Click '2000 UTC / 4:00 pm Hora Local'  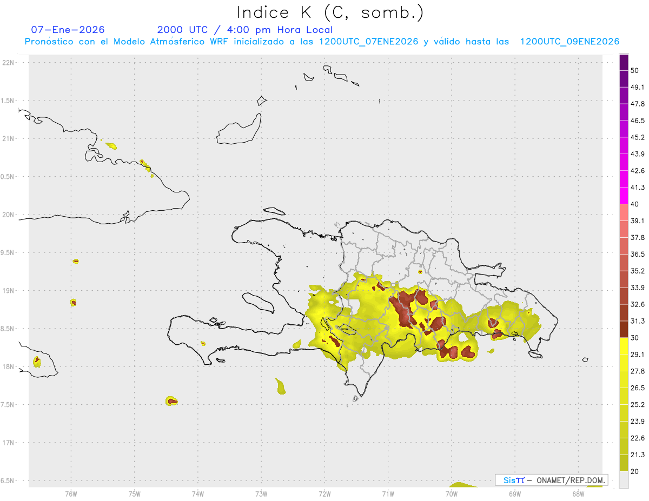245,30
